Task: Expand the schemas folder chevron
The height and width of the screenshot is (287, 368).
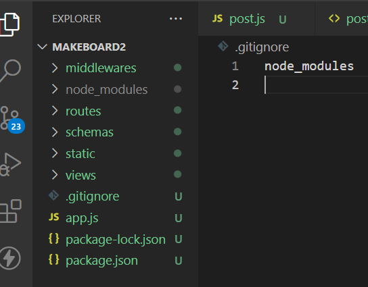Action: pos(55,132)
